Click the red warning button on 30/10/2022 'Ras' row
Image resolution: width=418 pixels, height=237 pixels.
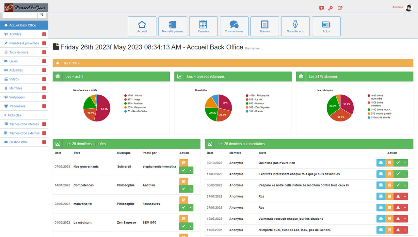pyautogui.click(x=398, y=197)
